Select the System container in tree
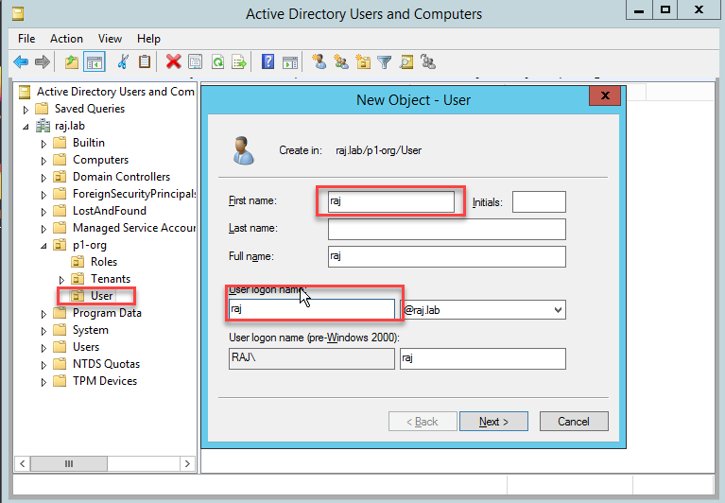 click(x=90, y=330)
